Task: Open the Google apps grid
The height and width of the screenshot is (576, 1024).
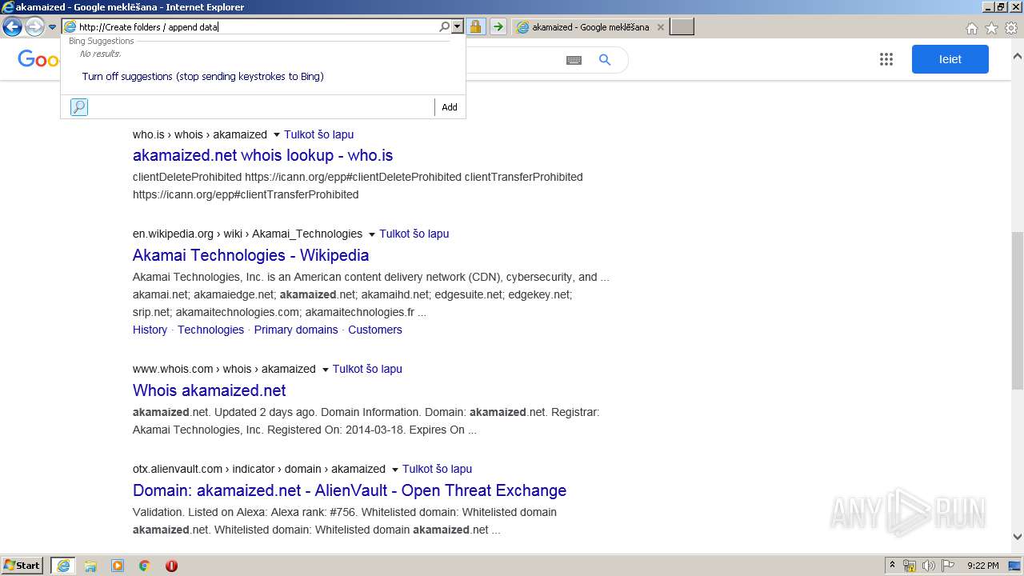Action: [886, 59]
